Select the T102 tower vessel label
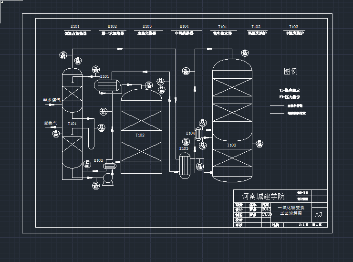Screen dimensions: 353x262 (140, 135)
